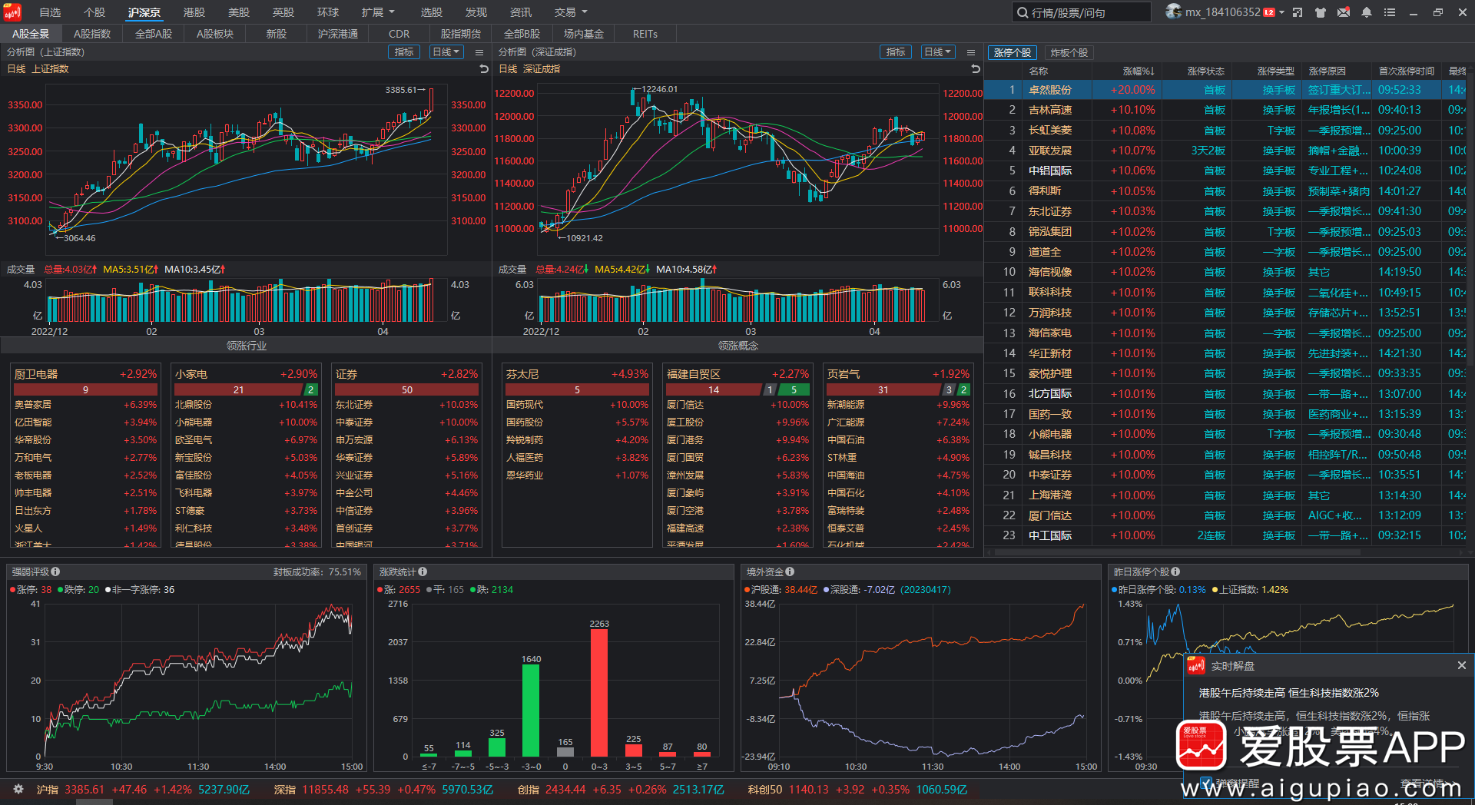Click the info icon beside 境外资金
1475x805 pixels.
(x=790, y=571)
